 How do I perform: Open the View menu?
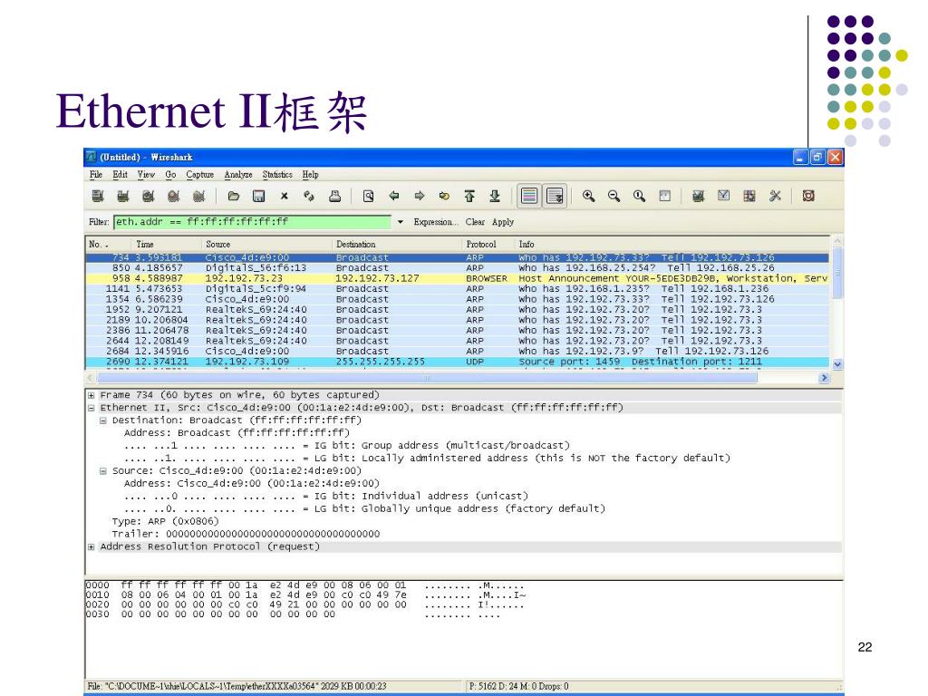pyautogui.click(x=146, y=175)
